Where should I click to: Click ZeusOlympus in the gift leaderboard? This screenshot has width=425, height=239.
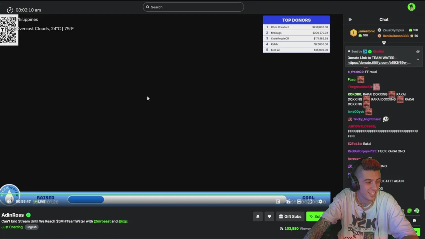click(x=393, y=30)
